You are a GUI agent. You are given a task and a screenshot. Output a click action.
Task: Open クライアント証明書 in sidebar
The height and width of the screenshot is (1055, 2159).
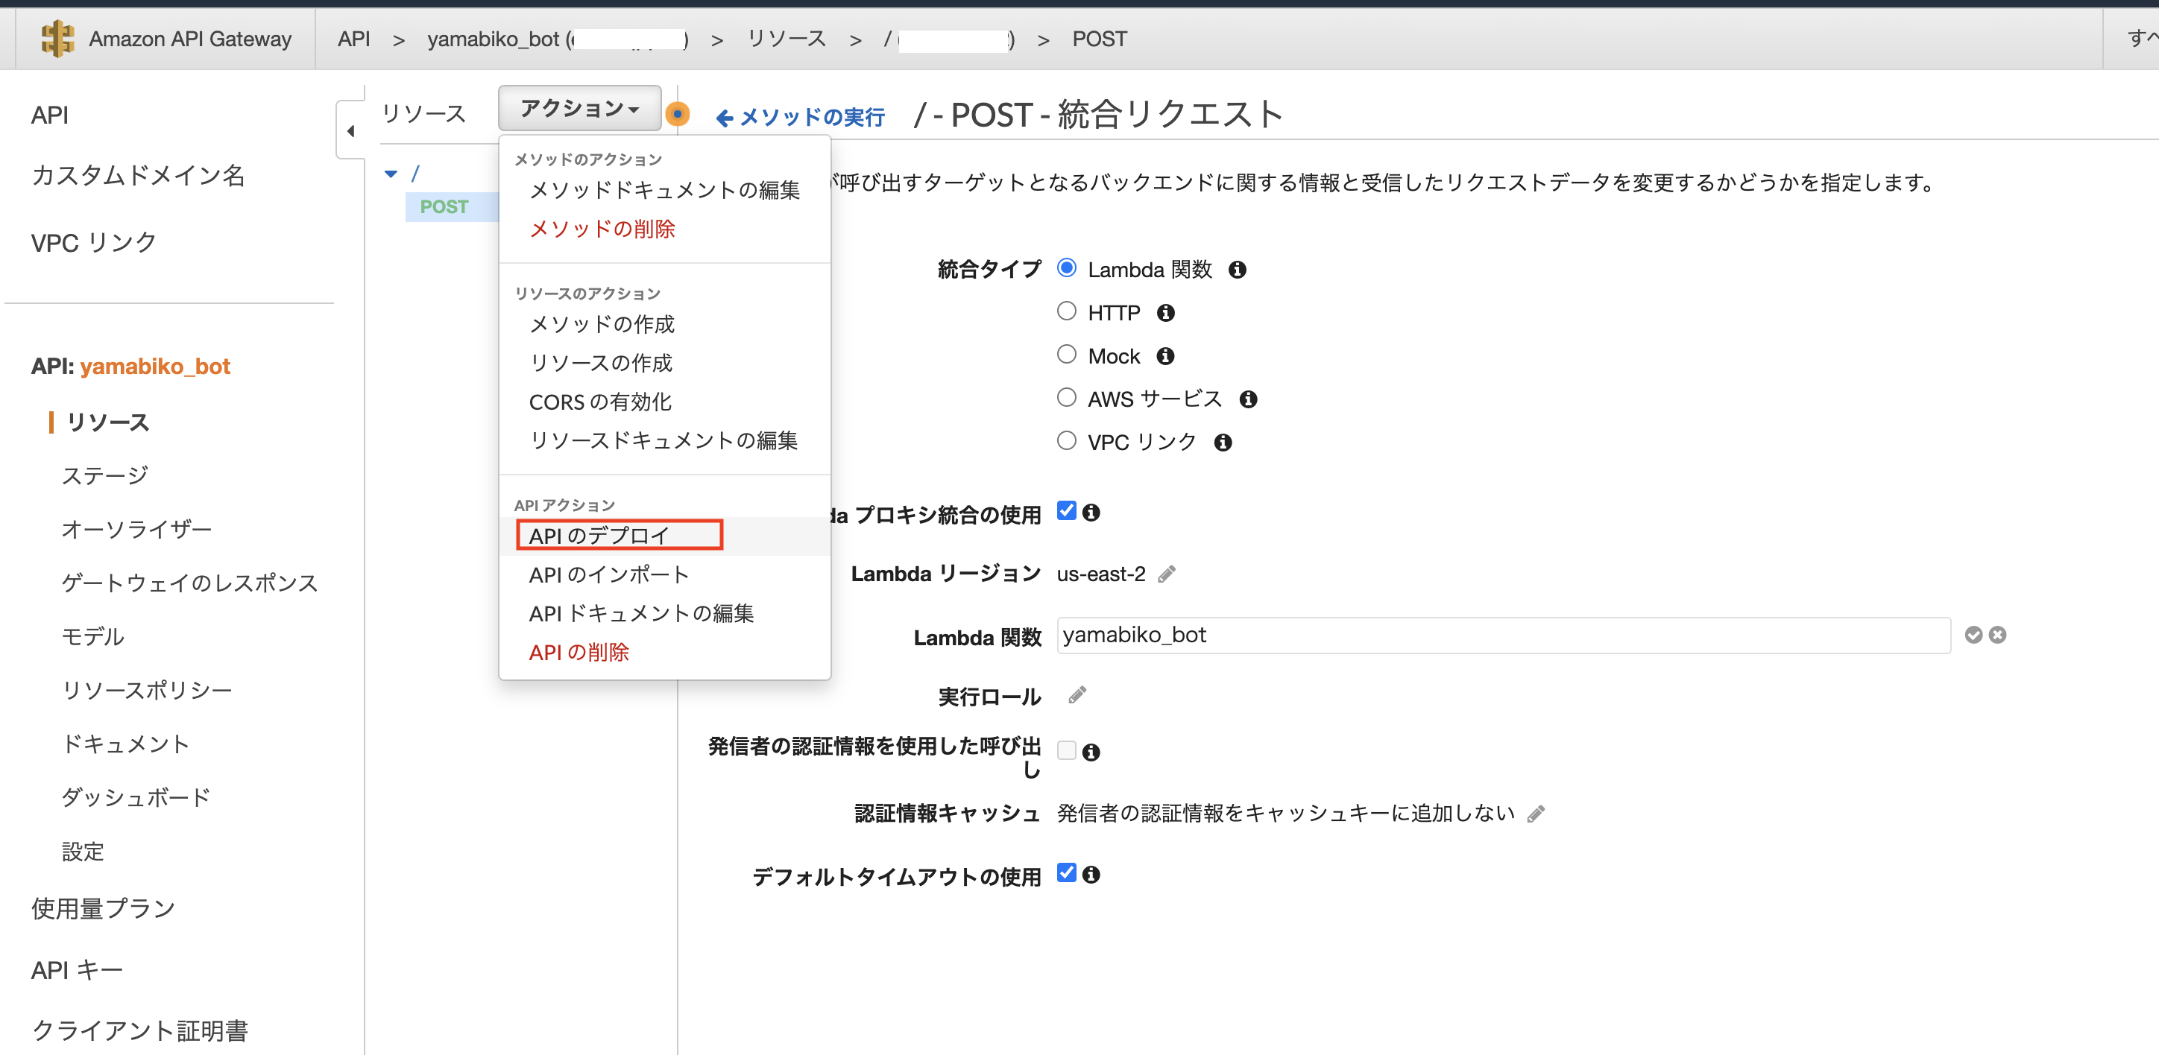tap(139, 1030)
